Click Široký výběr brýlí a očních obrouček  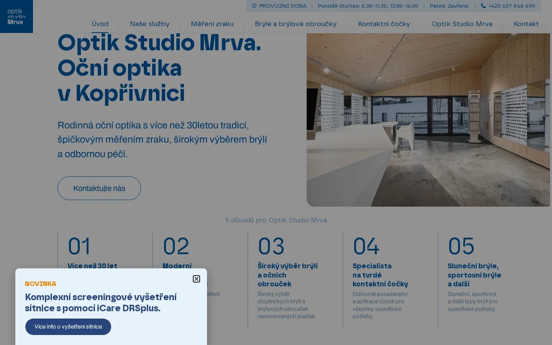[287, 275]
